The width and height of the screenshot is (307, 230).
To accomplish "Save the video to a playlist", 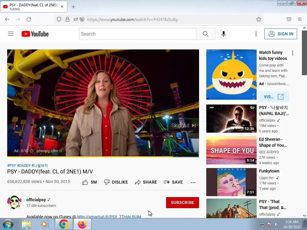I will point(173,182).
